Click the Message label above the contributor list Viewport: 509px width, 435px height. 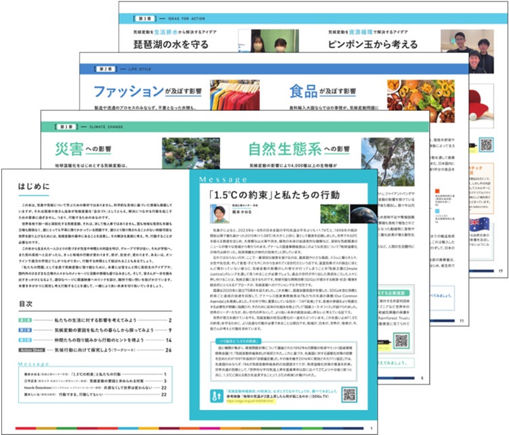(33, 364)
